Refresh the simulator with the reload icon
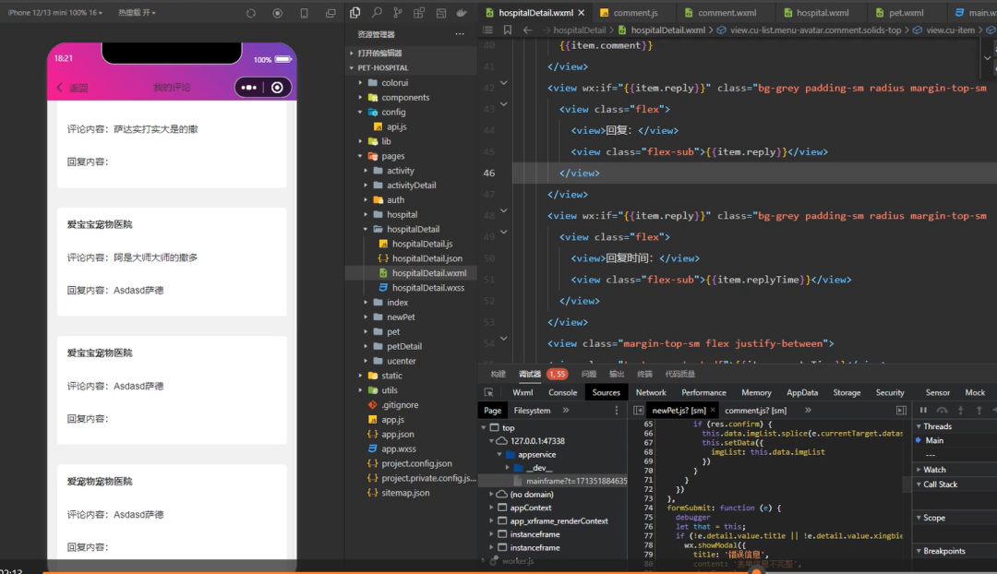 [251, 13]
